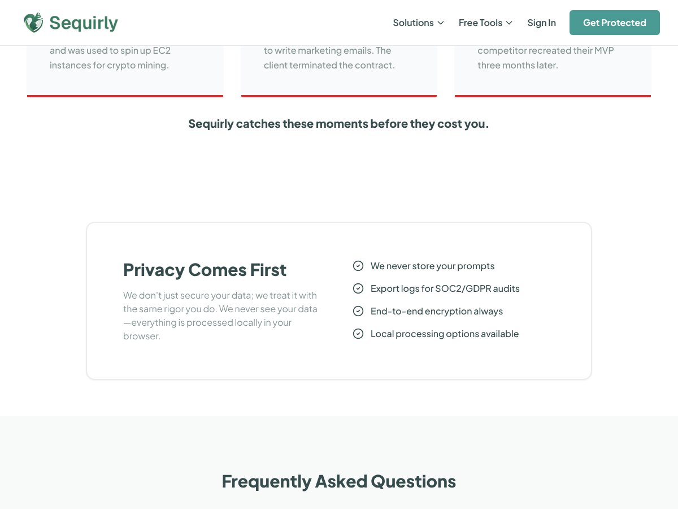Click the Sequirly wordmark in the header

(83, 23)
